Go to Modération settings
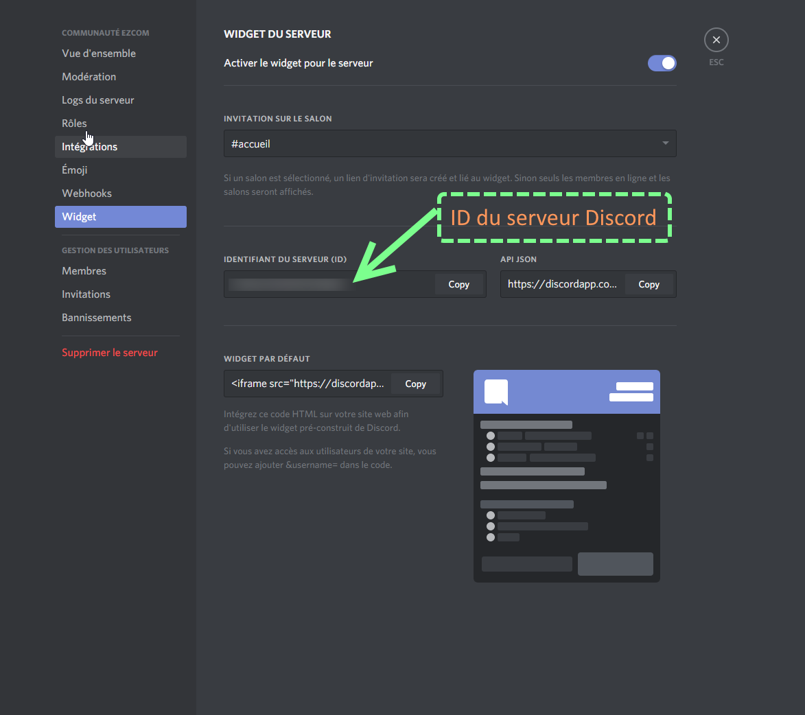Screen dimensions: 805x715 (x=89, y=77)
